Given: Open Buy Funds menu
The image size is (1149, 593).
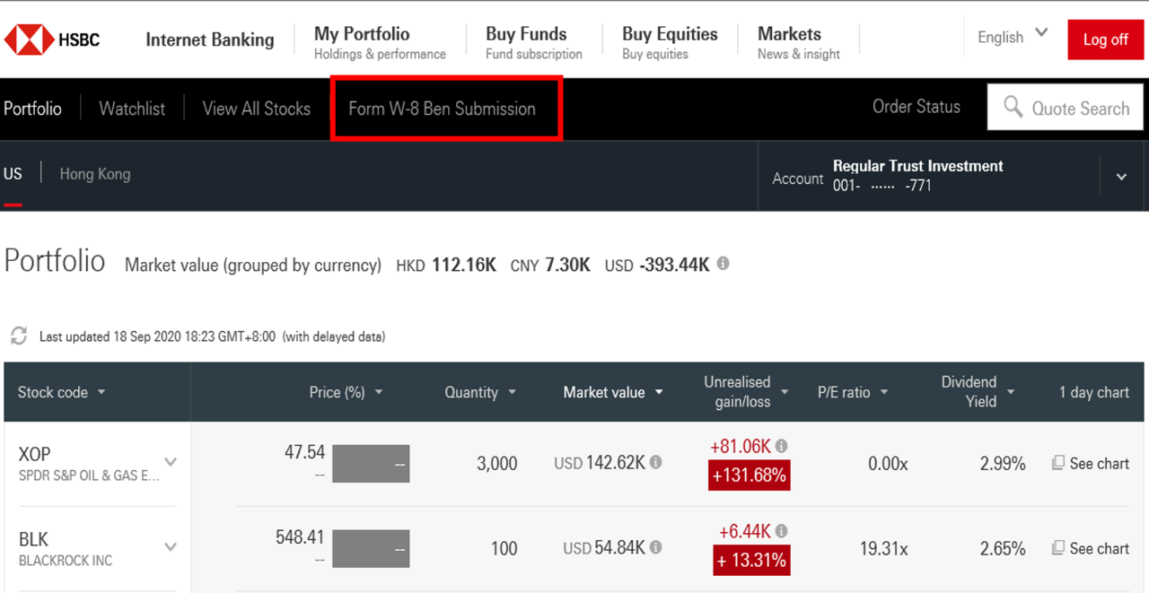Looking at the screenshot, I should [x=533, y=42].
